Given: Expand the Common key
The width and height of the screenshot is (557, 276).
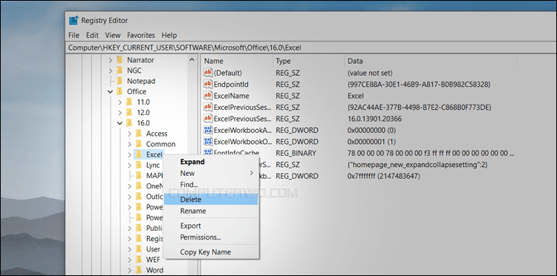Looking at the screenshot, I should 130,144.
